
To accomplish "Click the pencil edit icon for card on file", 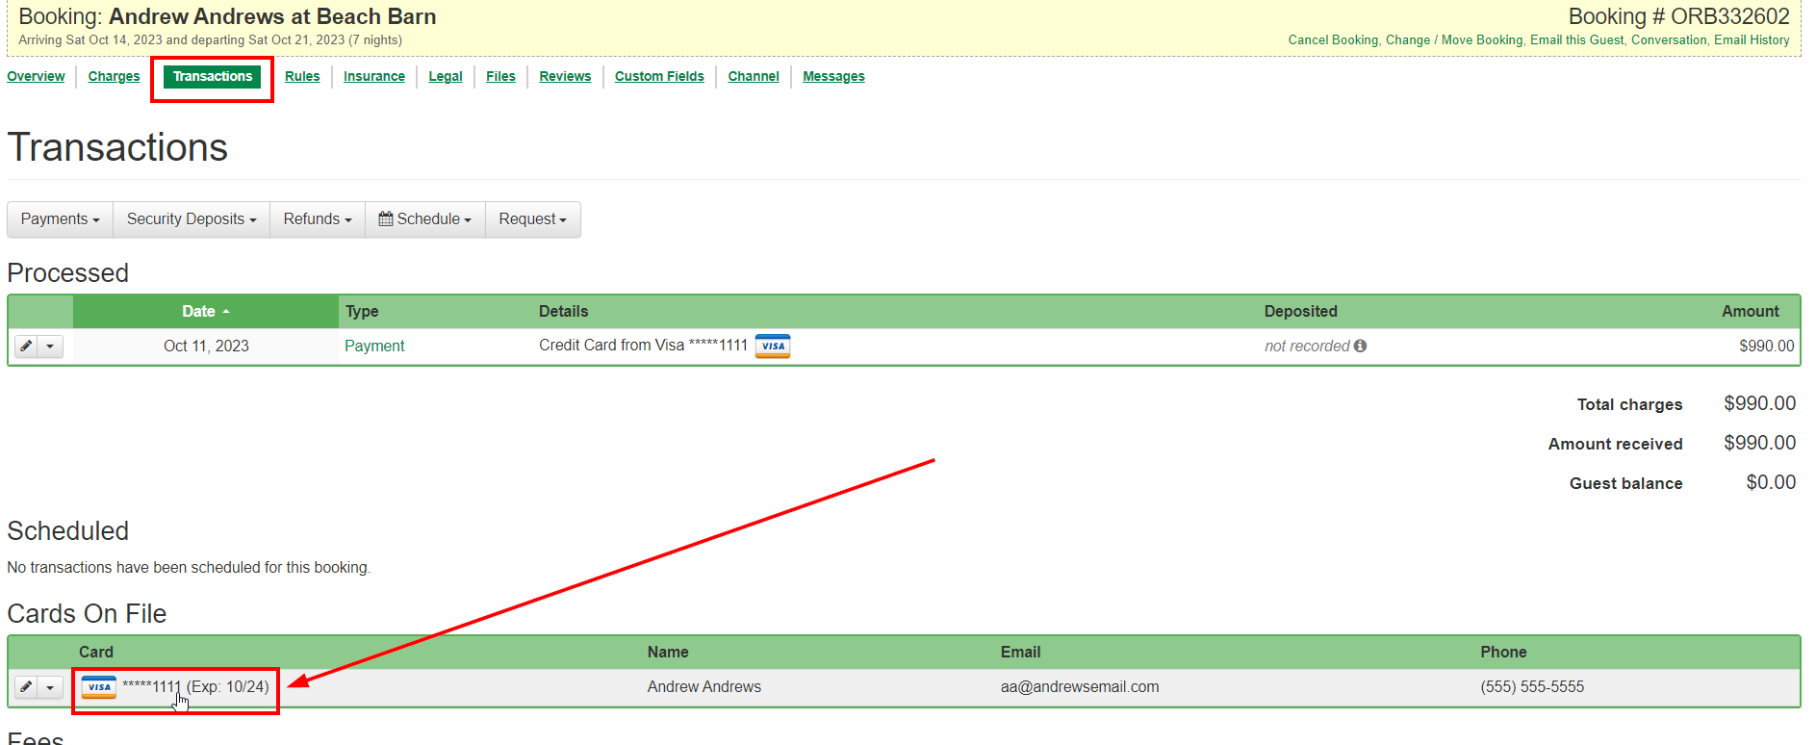I will pos(27,687).
